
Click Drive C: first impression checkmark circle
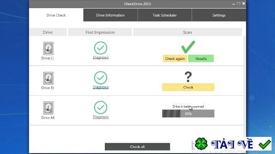click(101, 48)
